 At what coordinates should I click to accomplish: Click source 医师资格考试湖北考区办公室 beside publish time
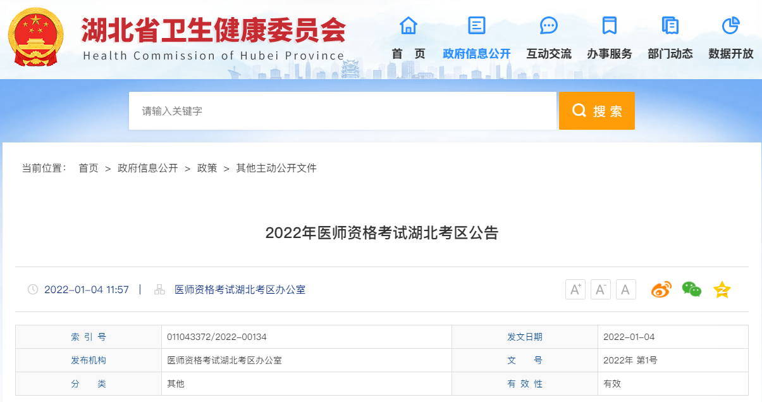click(x=240, y=290)
